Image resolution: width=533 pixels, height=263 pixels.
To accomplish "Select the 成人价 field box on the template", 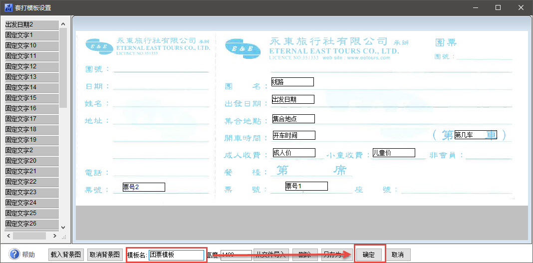I will 294,153.
